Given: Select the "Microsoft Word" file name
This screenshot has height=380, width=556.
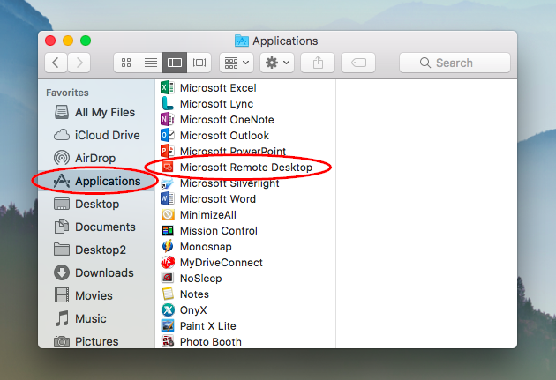Looking at the screenshot, I should pyautogui.click(x=218, y=199).
